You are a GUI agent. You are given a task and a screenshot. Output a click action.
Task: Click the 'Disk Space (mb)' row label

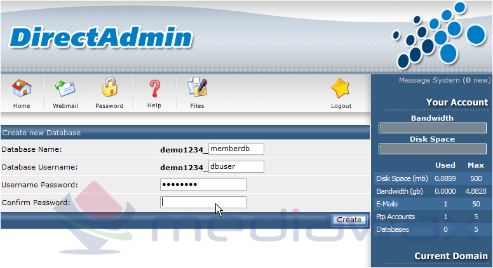point(402,178)
